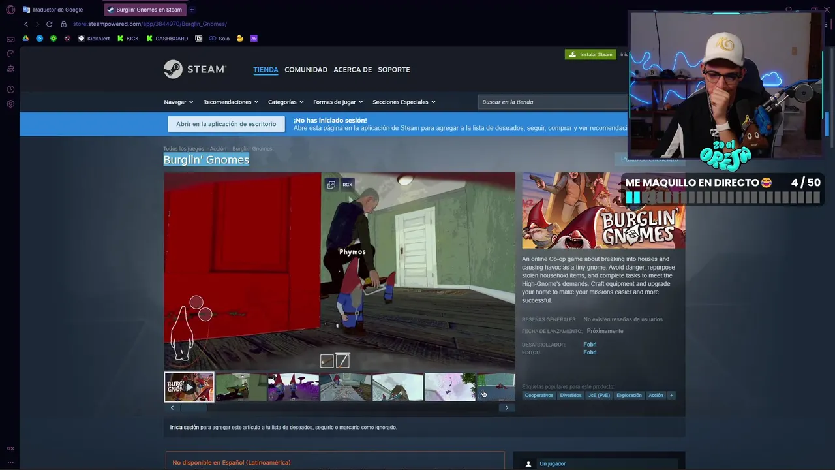Open GX Corner gamepad icon in sidebar

click(x=10, y=40)
